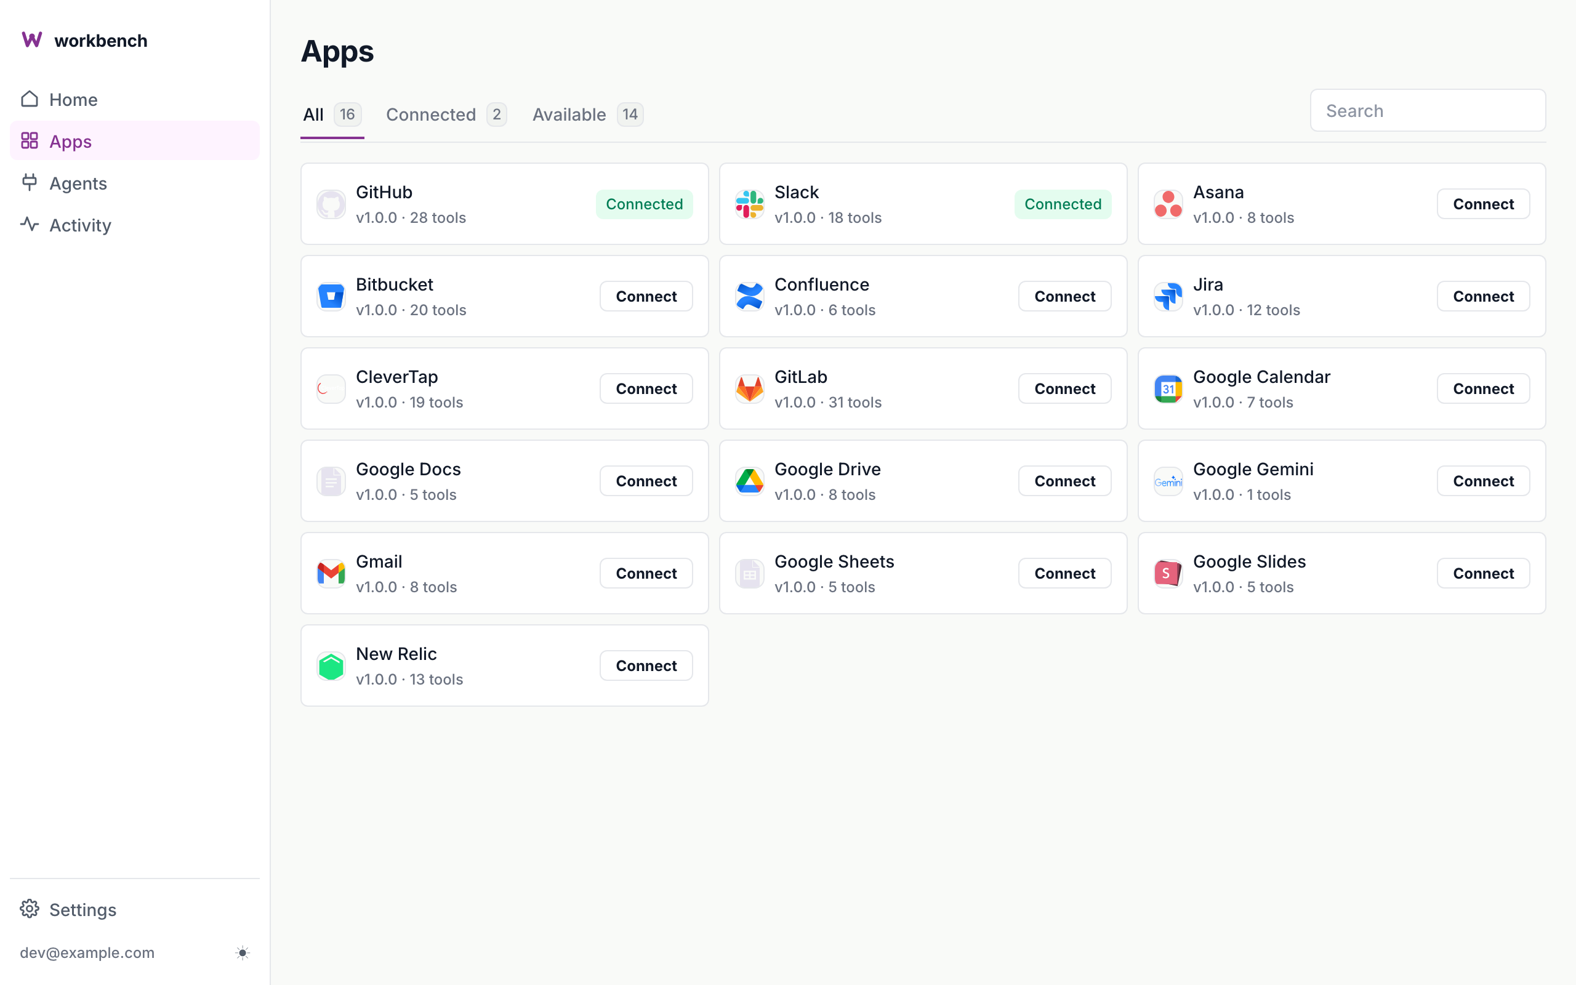
Task: Connect the Google Sheets app
Action: [1065, 573]
